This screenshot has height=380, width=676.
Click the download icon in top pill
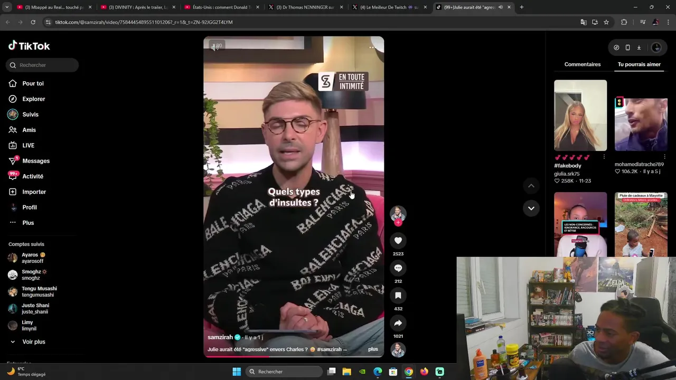pyautogui.click(x=639, y=47)
